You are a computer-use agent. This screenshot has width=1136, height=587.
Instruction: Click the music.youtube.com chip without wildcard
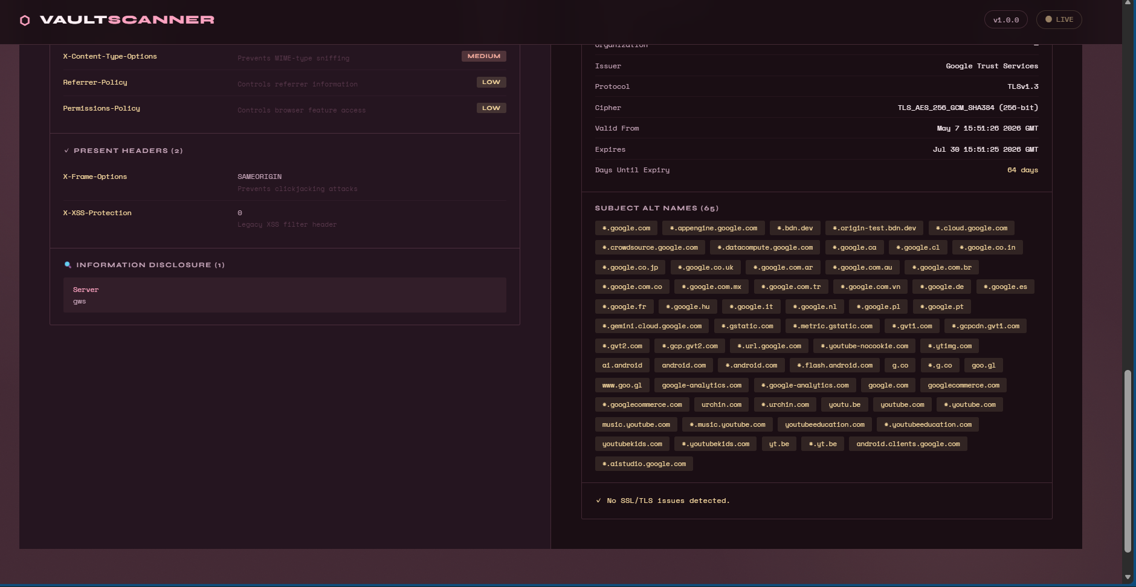point(636,424)
